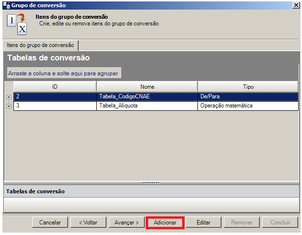The image size is (302, 235).
Task: Click the dotted splitter grip above description
Action: pos(151,183)
